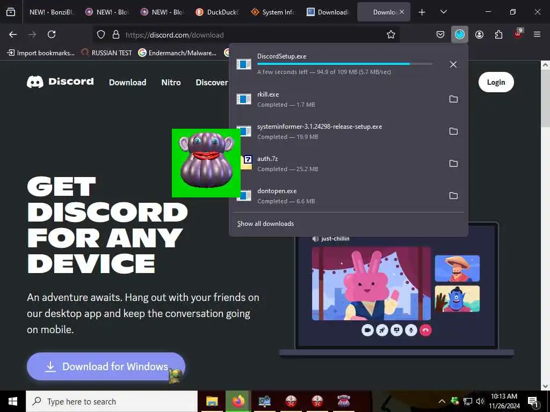Reload the current page
This screenshot has height=412, width=550.
point(52,34)
